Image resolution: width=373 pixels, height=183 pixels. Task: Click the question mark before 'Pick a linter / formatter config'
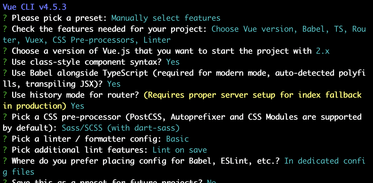(5, 139)
